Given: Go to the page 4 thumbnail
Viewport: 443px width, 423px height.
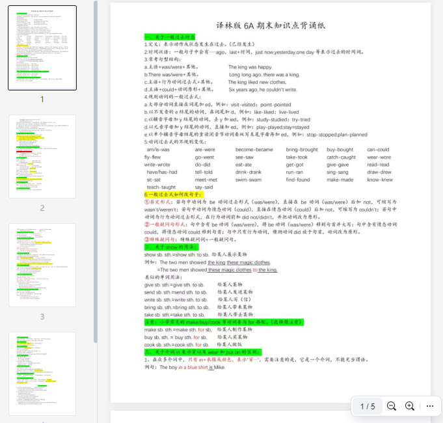Looking at the screenshot, I should click(42, 374).
